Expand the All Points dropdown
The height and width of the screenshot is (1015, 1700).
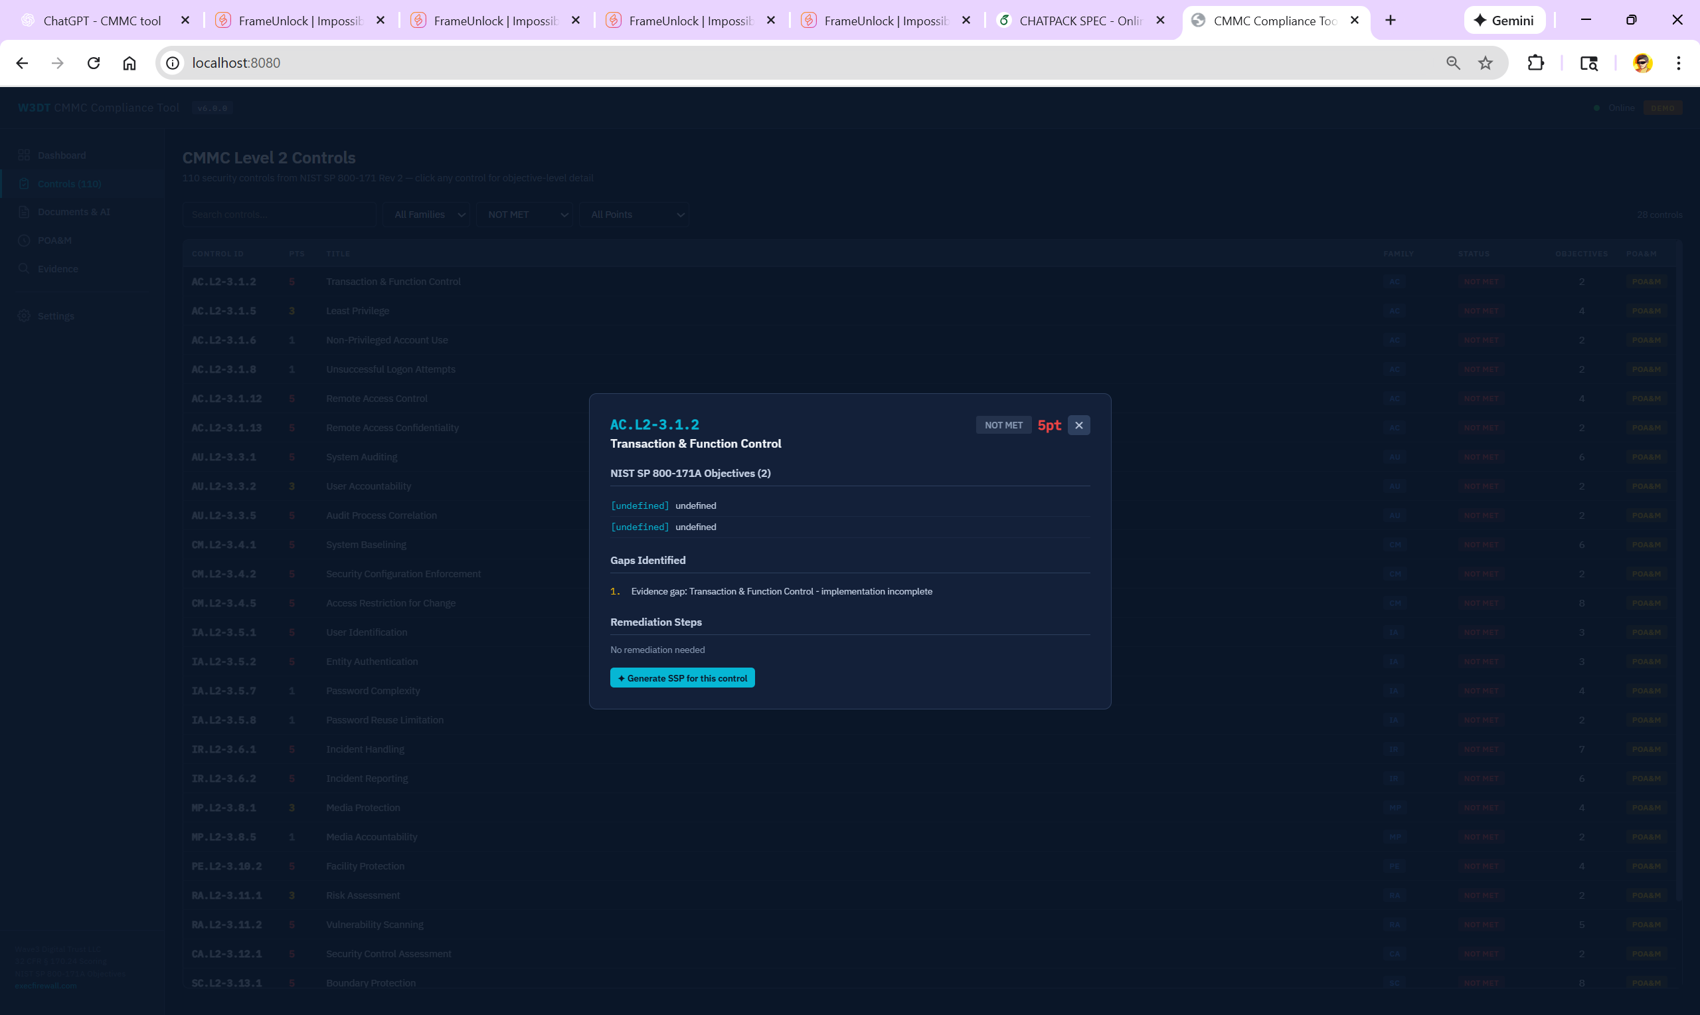[x=634, y=215]
